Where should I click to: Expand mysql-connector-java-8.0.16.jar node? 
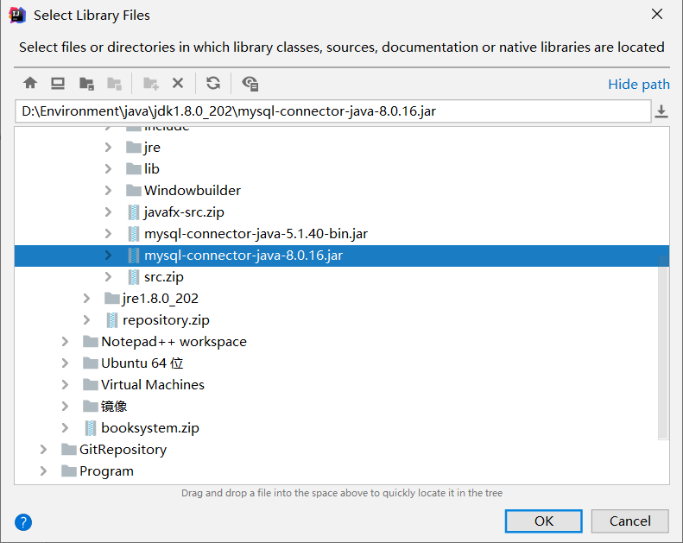pos(108,256)
